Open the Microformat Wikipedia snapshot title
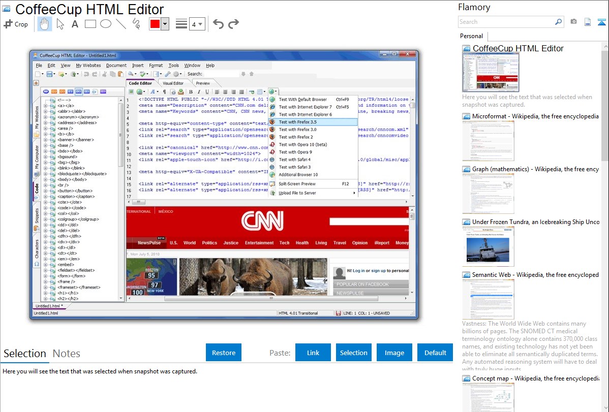The image size is (609, 412). pos(535,116)
